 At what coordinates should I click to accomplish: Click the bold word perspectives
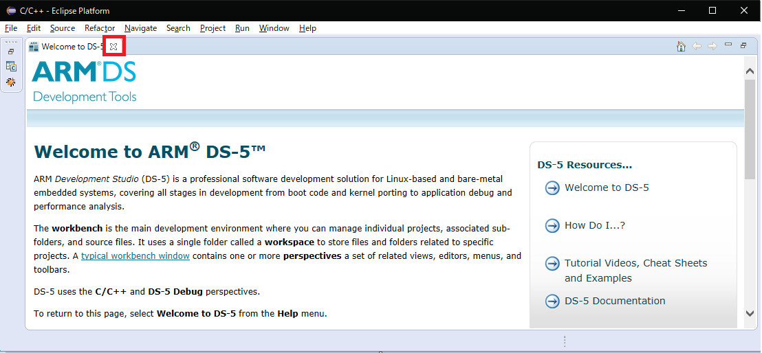312,256
